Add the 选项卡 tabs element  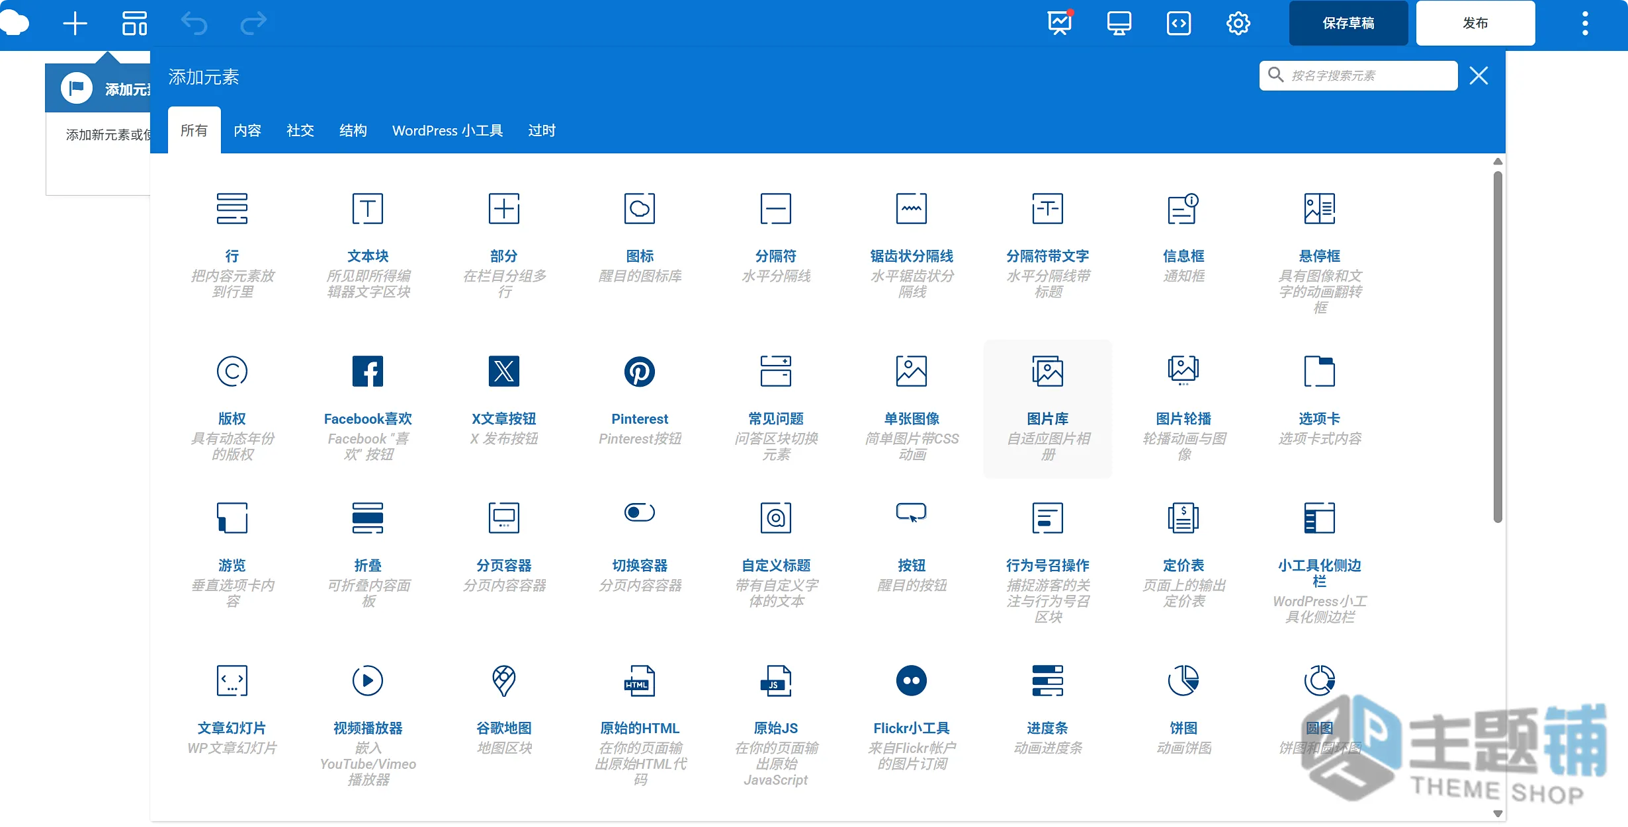[1320, 409]
